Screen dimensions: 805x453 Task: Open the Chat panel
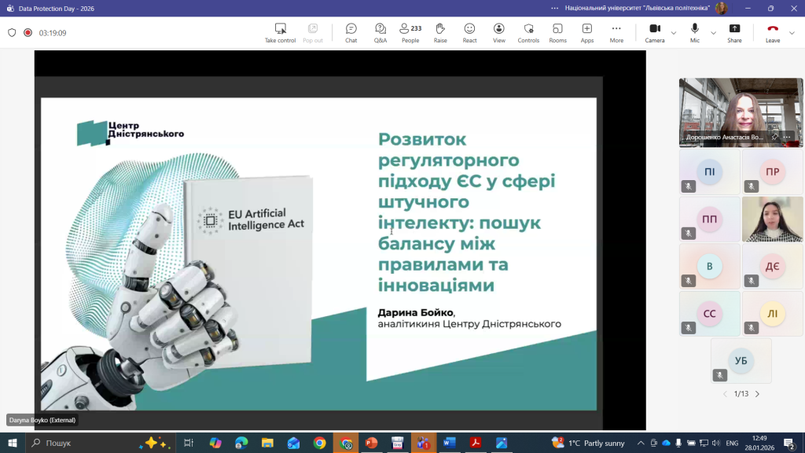351,32
